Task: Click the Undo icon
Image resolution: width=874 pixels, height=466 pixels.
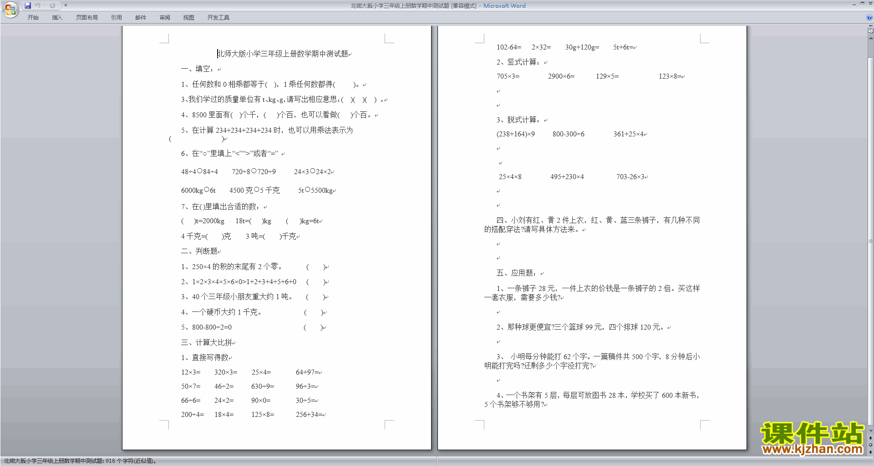Action: (38, 5)
